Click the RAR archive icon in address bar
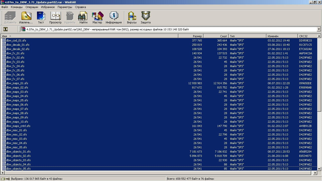Screen dimensions: 322x181 pos(23,29)
